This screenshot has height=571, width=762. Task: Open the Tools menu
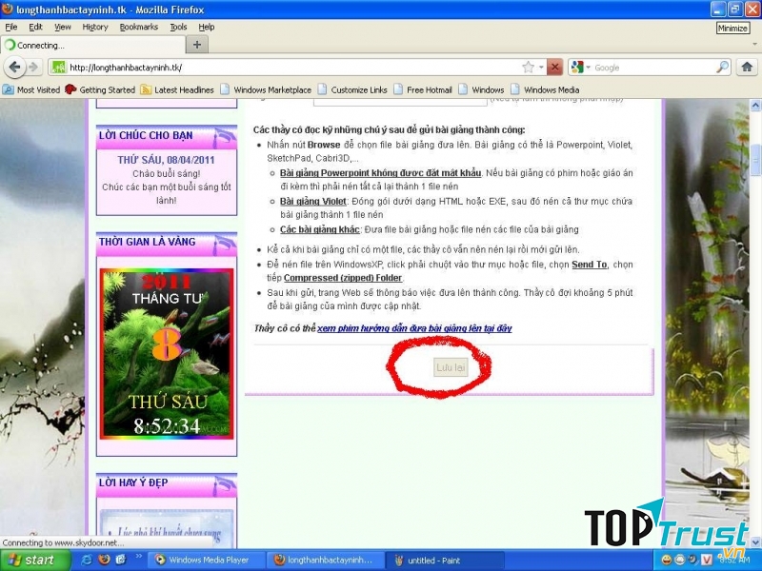coord(178,27)
